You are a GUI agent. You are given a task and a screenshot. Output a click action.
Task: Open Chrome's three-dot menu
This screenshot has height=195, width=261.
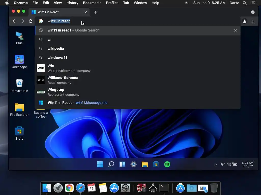[x=253, y=21]
